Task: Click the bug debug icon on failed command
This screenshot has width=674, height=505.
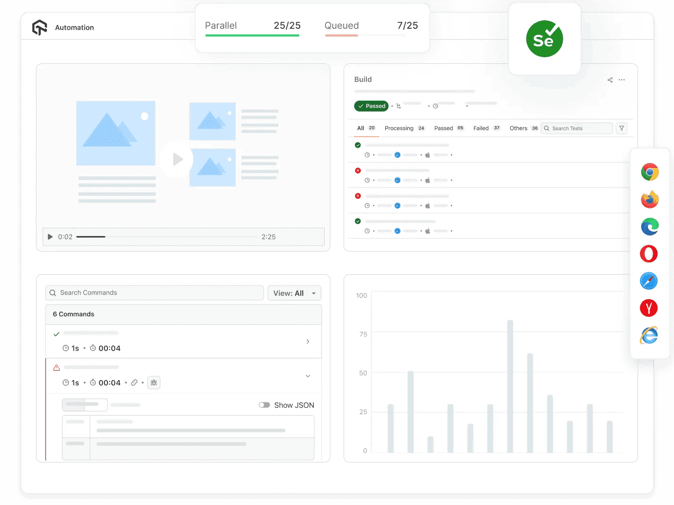Action: [x=154, y=383]
